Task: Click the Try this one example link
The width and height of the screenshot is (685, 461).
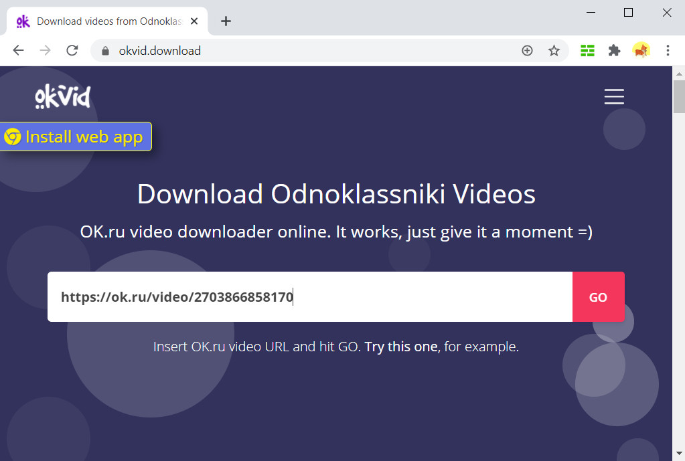Action: [401, 347]
